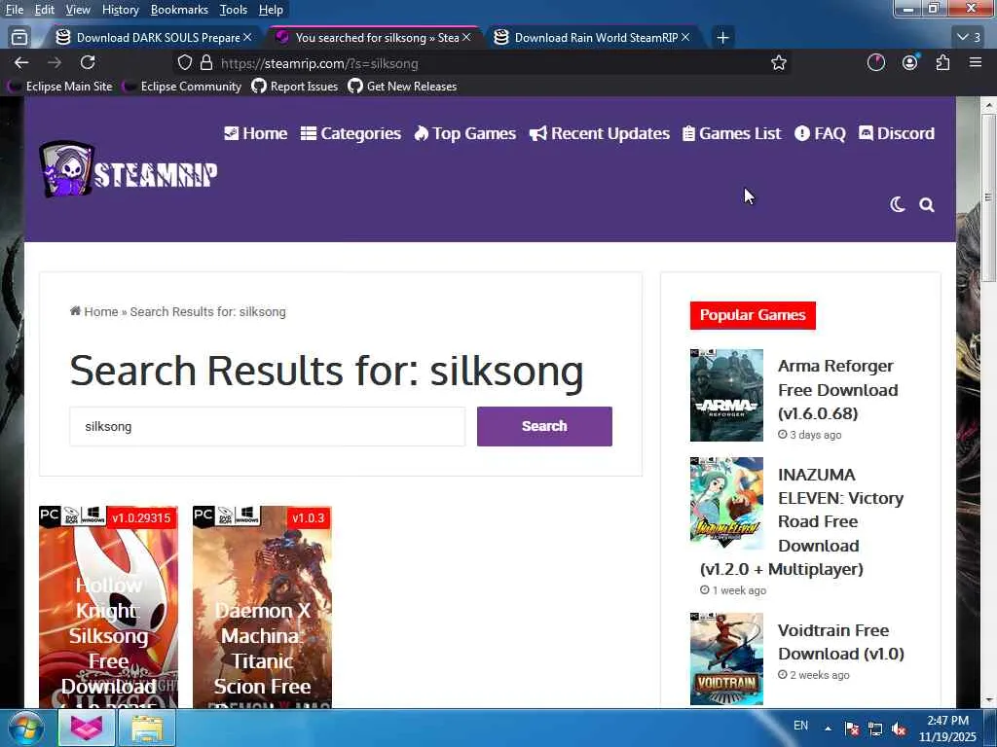Click the site padlock icon
The width and height of the screenshot is (997, 747).
[x=206, y=63]
